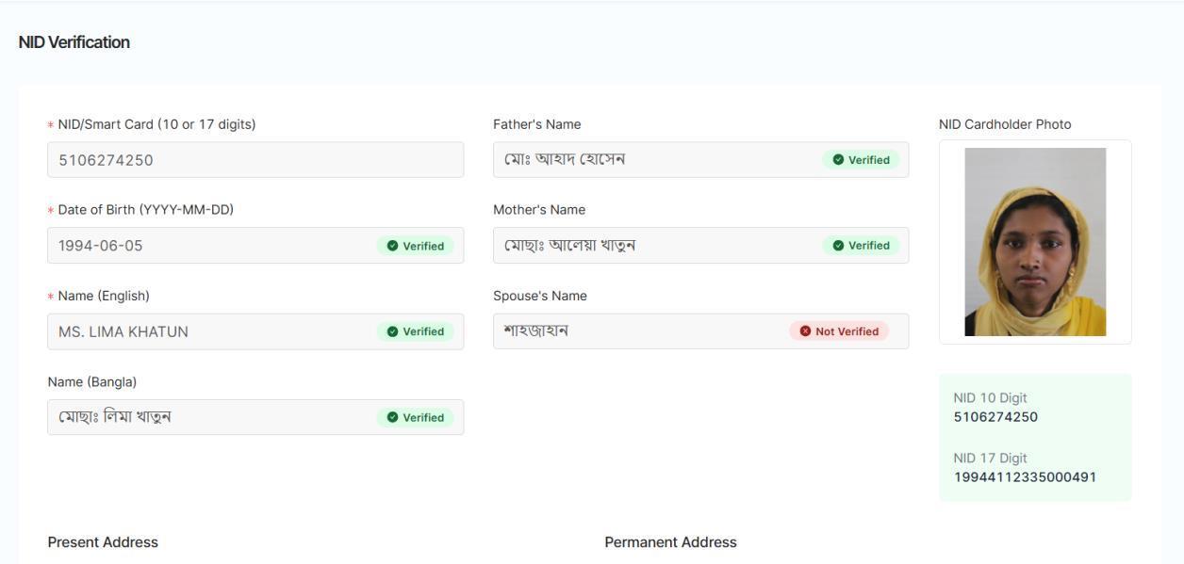This screenshot has width=1184, height=564.
Task: Click the NID 17 Digit number value
Action: (x=1025, y=477)
